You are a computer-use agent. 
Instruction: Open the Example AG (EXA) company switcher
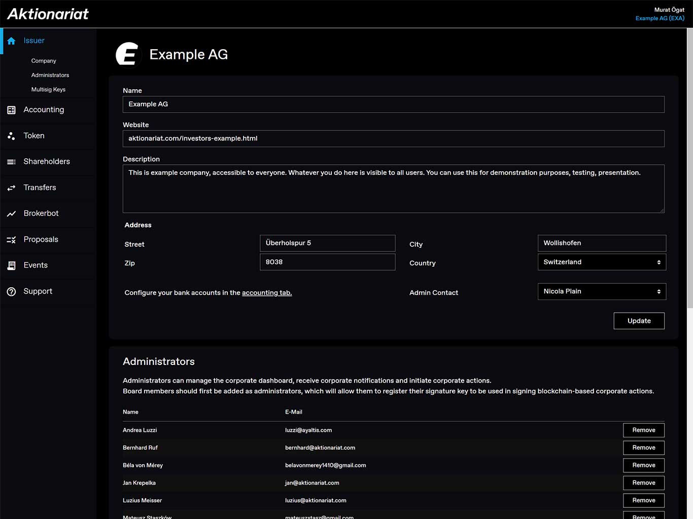click(660, 18)
